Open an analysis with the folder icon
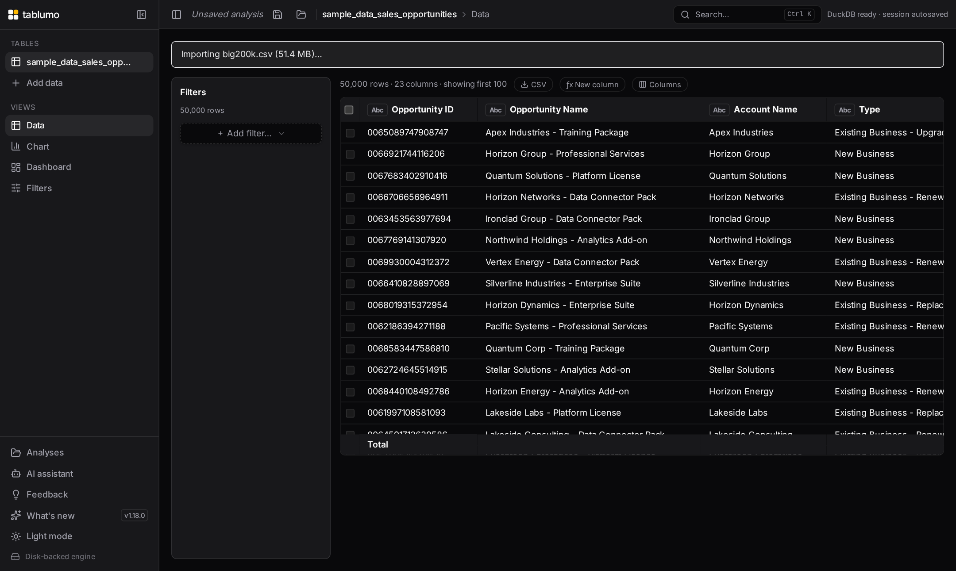Screen dimensions: 956x571 (301, 15)
